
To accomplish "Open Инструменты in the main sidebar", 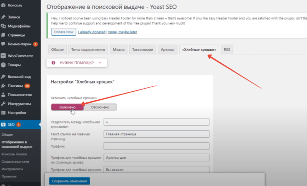I will coord(20,104).
